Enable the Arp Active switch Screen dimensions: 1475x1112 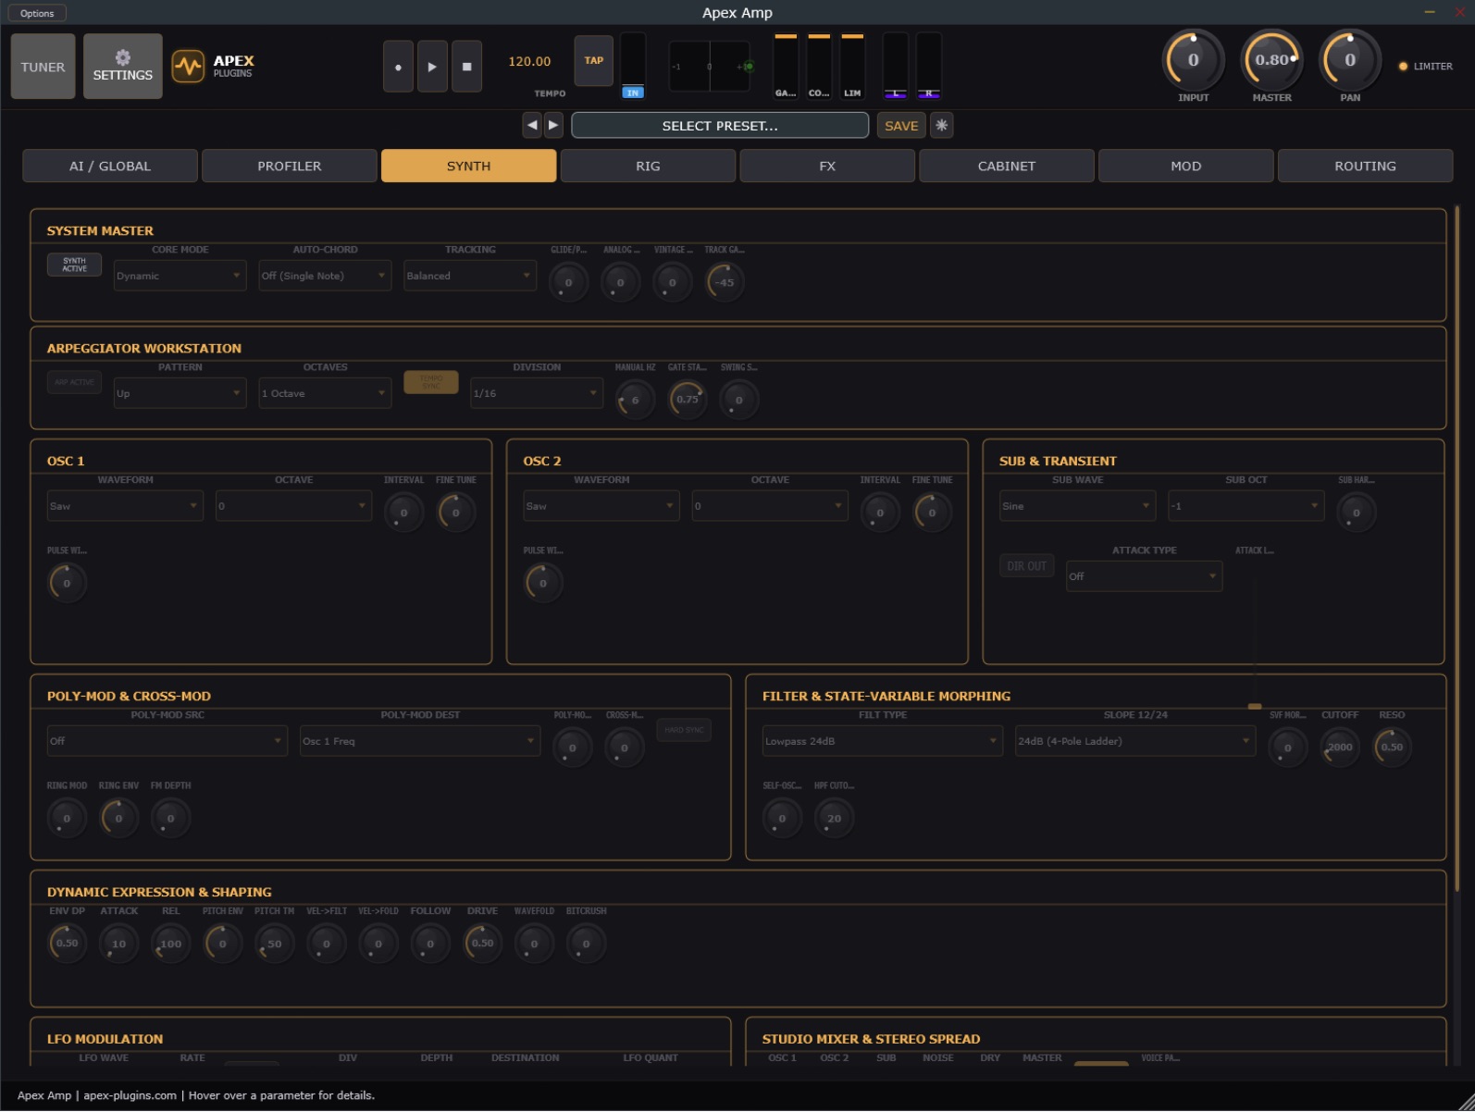(74, 382)
